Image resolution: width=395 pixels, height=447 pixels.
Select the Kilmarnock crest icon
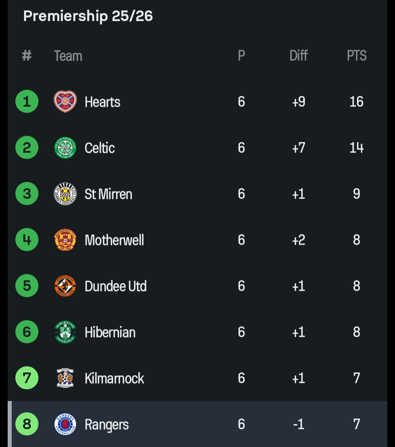point(65,378)
